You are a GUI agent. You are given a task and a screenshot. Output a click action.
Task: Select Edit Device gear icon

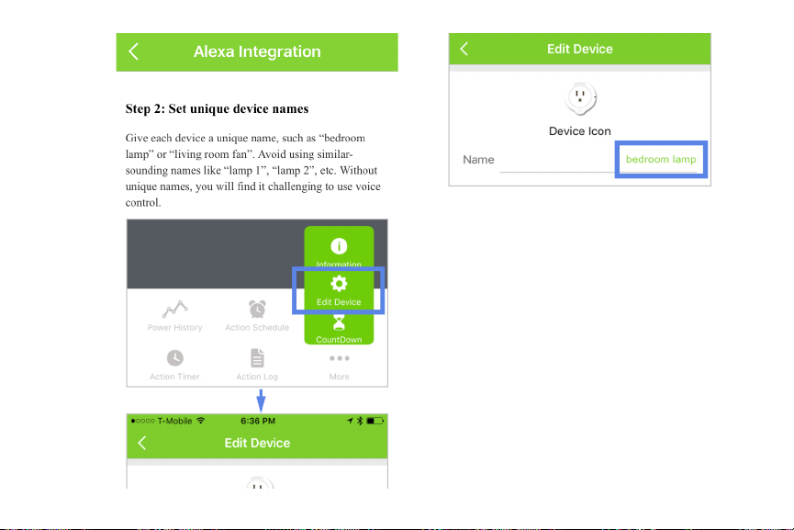339,284
